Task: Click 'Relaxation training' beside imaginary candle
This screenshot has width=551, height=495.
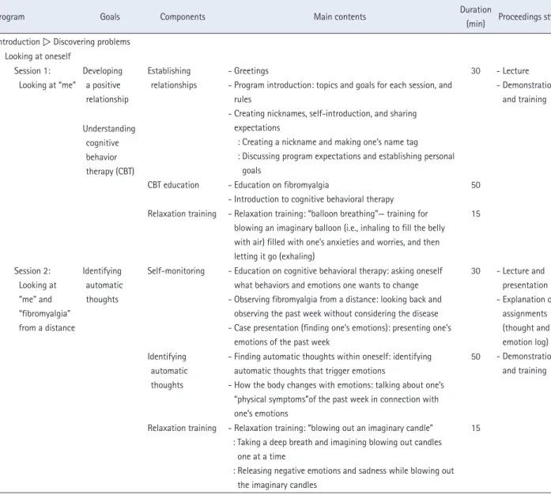Action: pos(182,428)
